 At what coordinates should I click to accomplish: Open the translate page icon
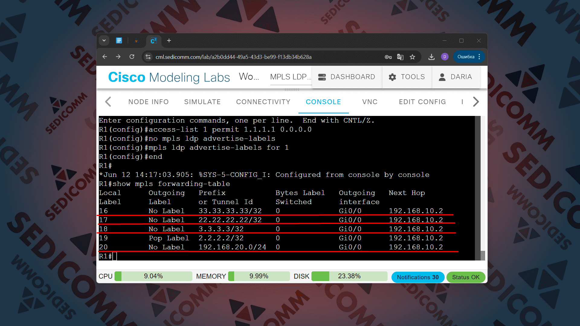pyautogui.click(x=400, y=57)
